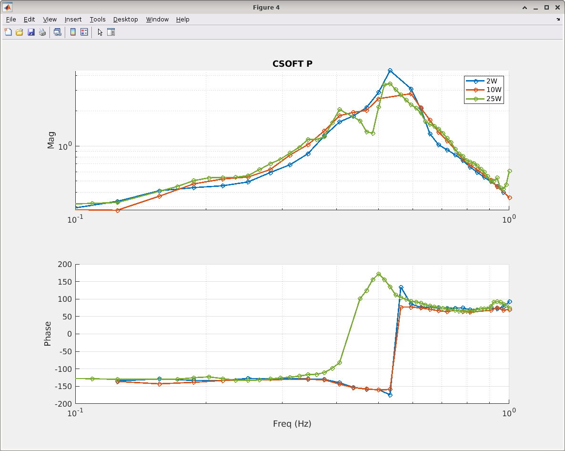This screenshot has height=451, width=565.
Task: Insert a colorbar using the toolbar icon
Action: (73, 32)
